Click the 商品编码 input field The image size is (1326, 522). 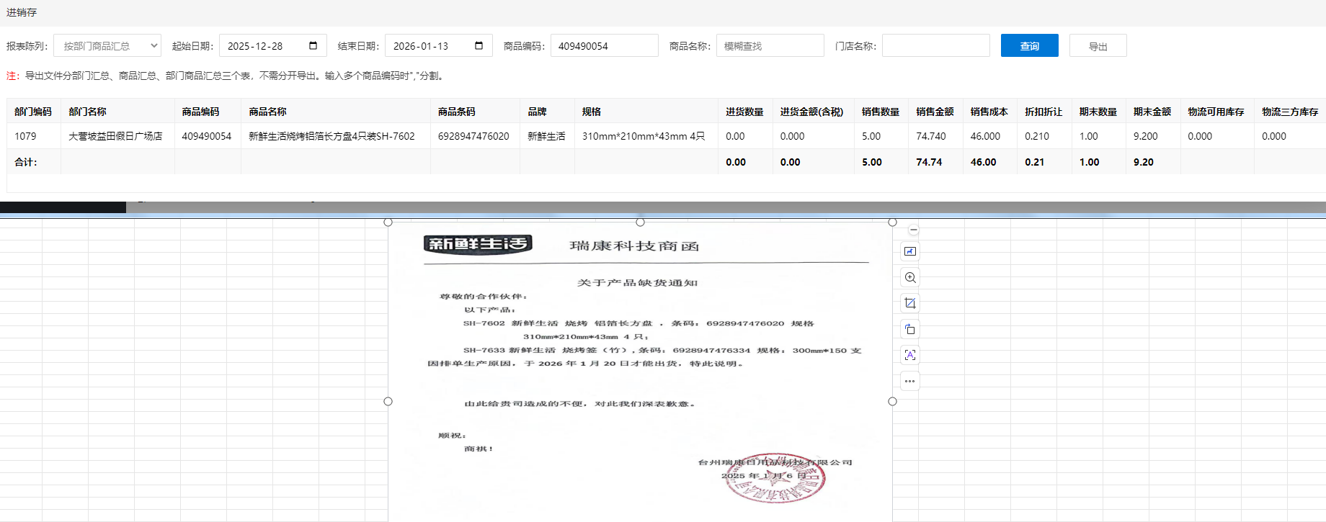pos(604,45)
